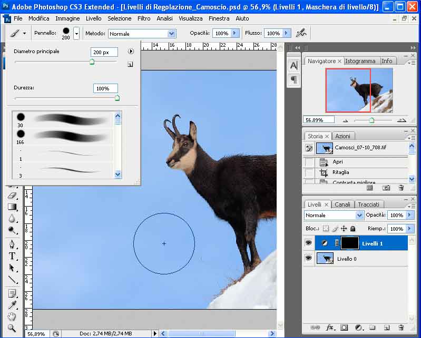Select the Eyedropper tool
This screenshot has height=338, width=421.
[x=12, y=305]
